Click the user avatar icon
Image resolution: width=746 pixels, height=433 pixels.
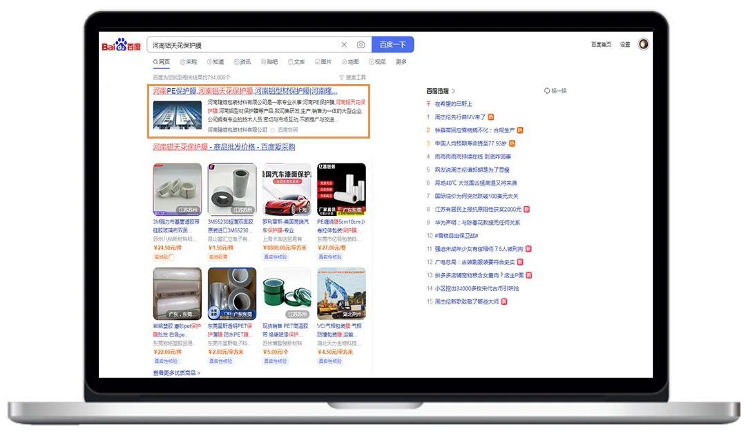click(643, 44)
